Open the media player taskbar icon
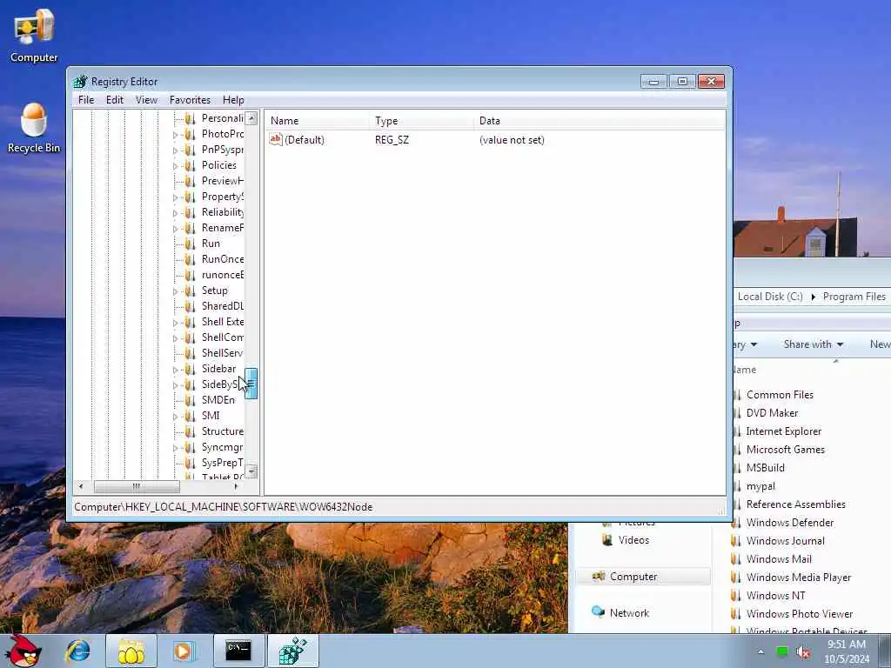The image size is (891, 668). pyautogui.click(x=183, y=651)
